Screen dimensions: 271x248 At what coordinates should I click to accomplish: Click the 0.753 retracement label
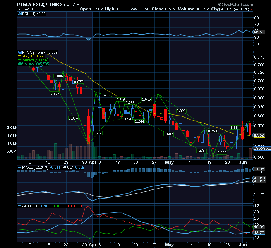click(213, 131)
